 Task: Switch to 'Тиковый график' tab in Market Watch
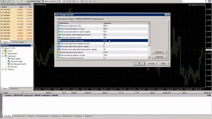(18, 42)
